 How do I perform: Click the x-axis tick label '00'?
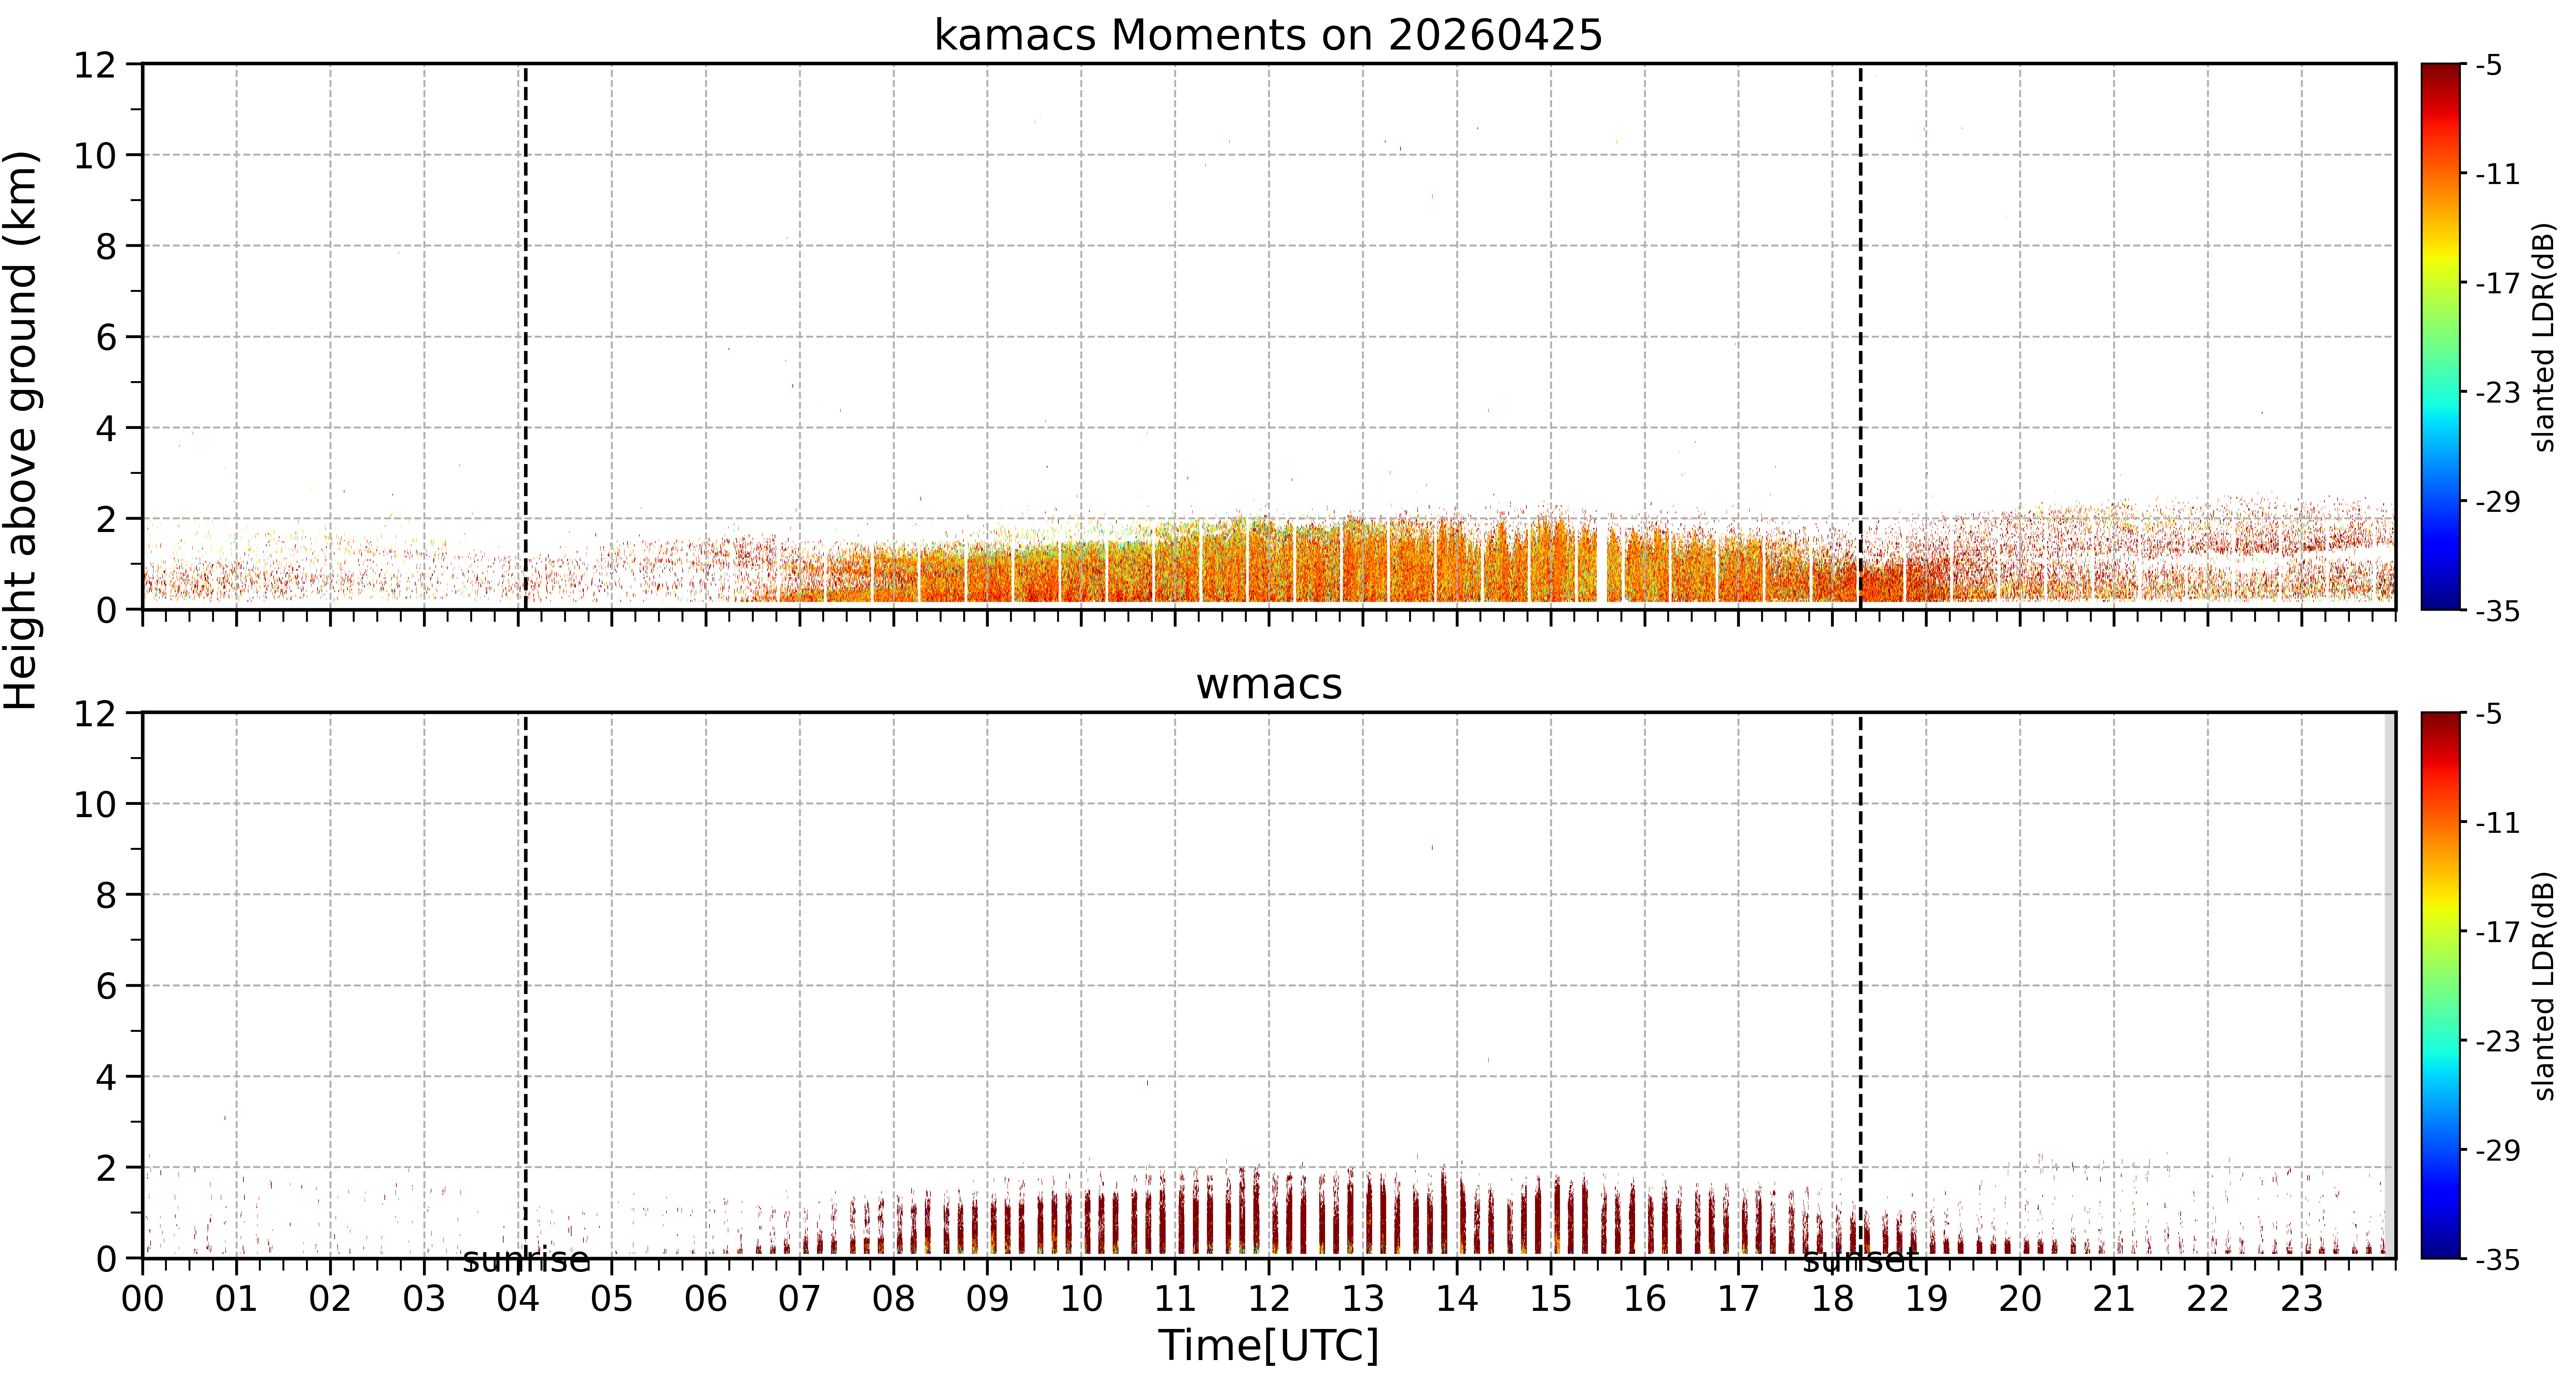[143, 1299]
